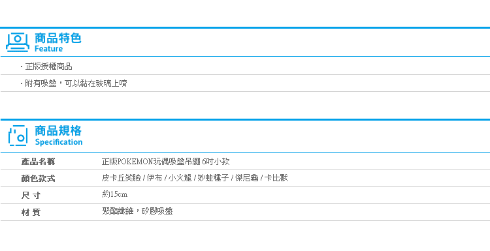Click the 傑尼龜 style option text
This screenshot has height=251, width=490.
pos(246,179)
